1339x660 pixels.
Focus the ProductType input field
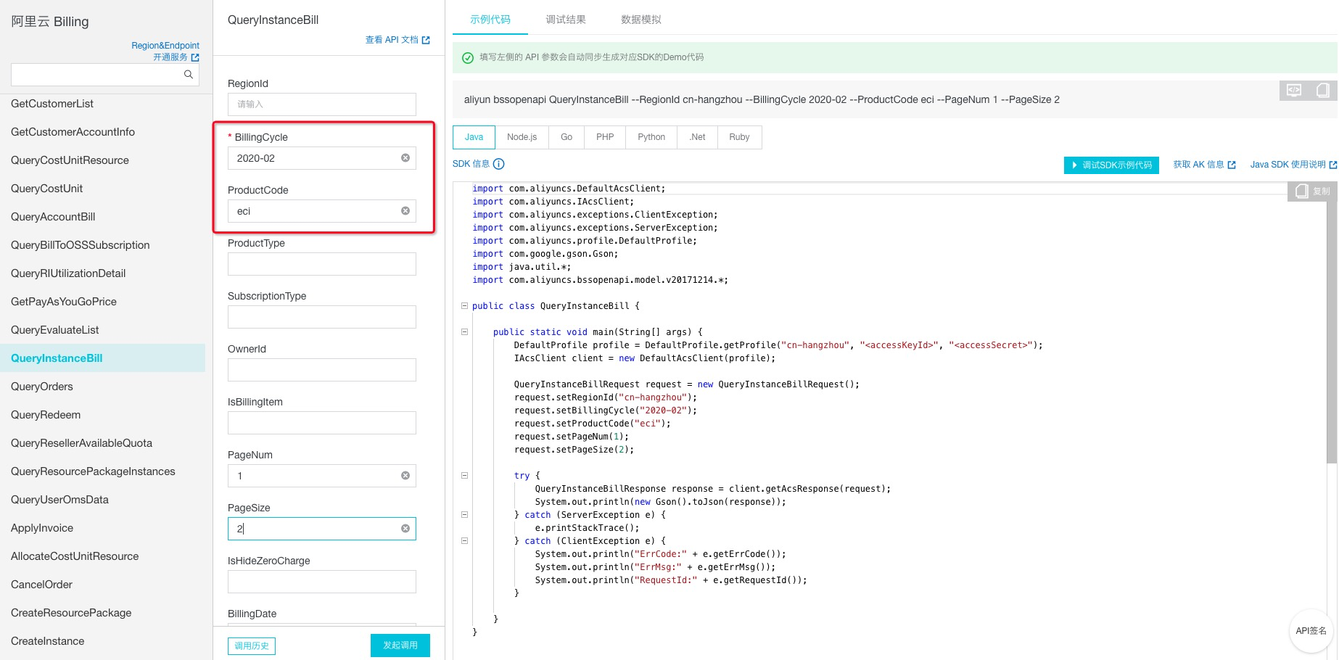tap(322, 264)
